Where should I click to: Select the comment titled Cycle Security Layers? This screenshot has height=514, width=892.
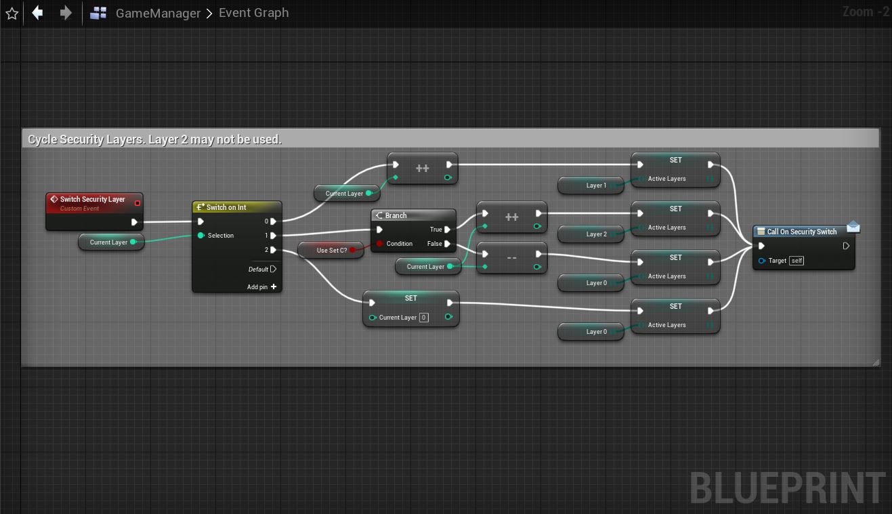tap(154, 140)
